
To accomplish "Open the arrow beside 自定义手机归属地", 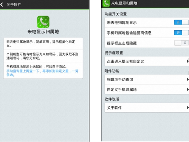I will 187,90.
